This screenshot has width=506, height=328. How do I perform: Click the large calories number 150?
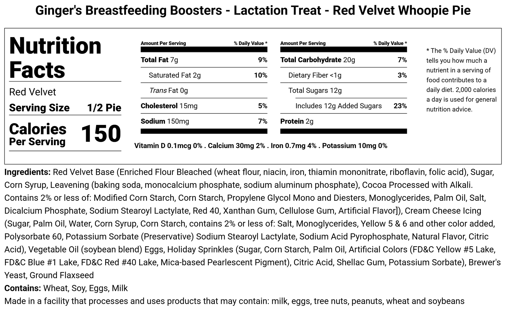(101, 134)
